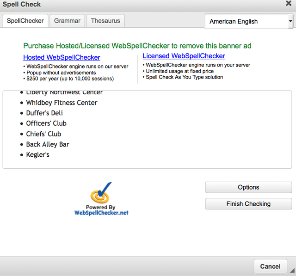The width and height of the screenshot is (296, 276).
Task: Click the WebSpellChecker.net text under the logo
Action: click(101, 213)
